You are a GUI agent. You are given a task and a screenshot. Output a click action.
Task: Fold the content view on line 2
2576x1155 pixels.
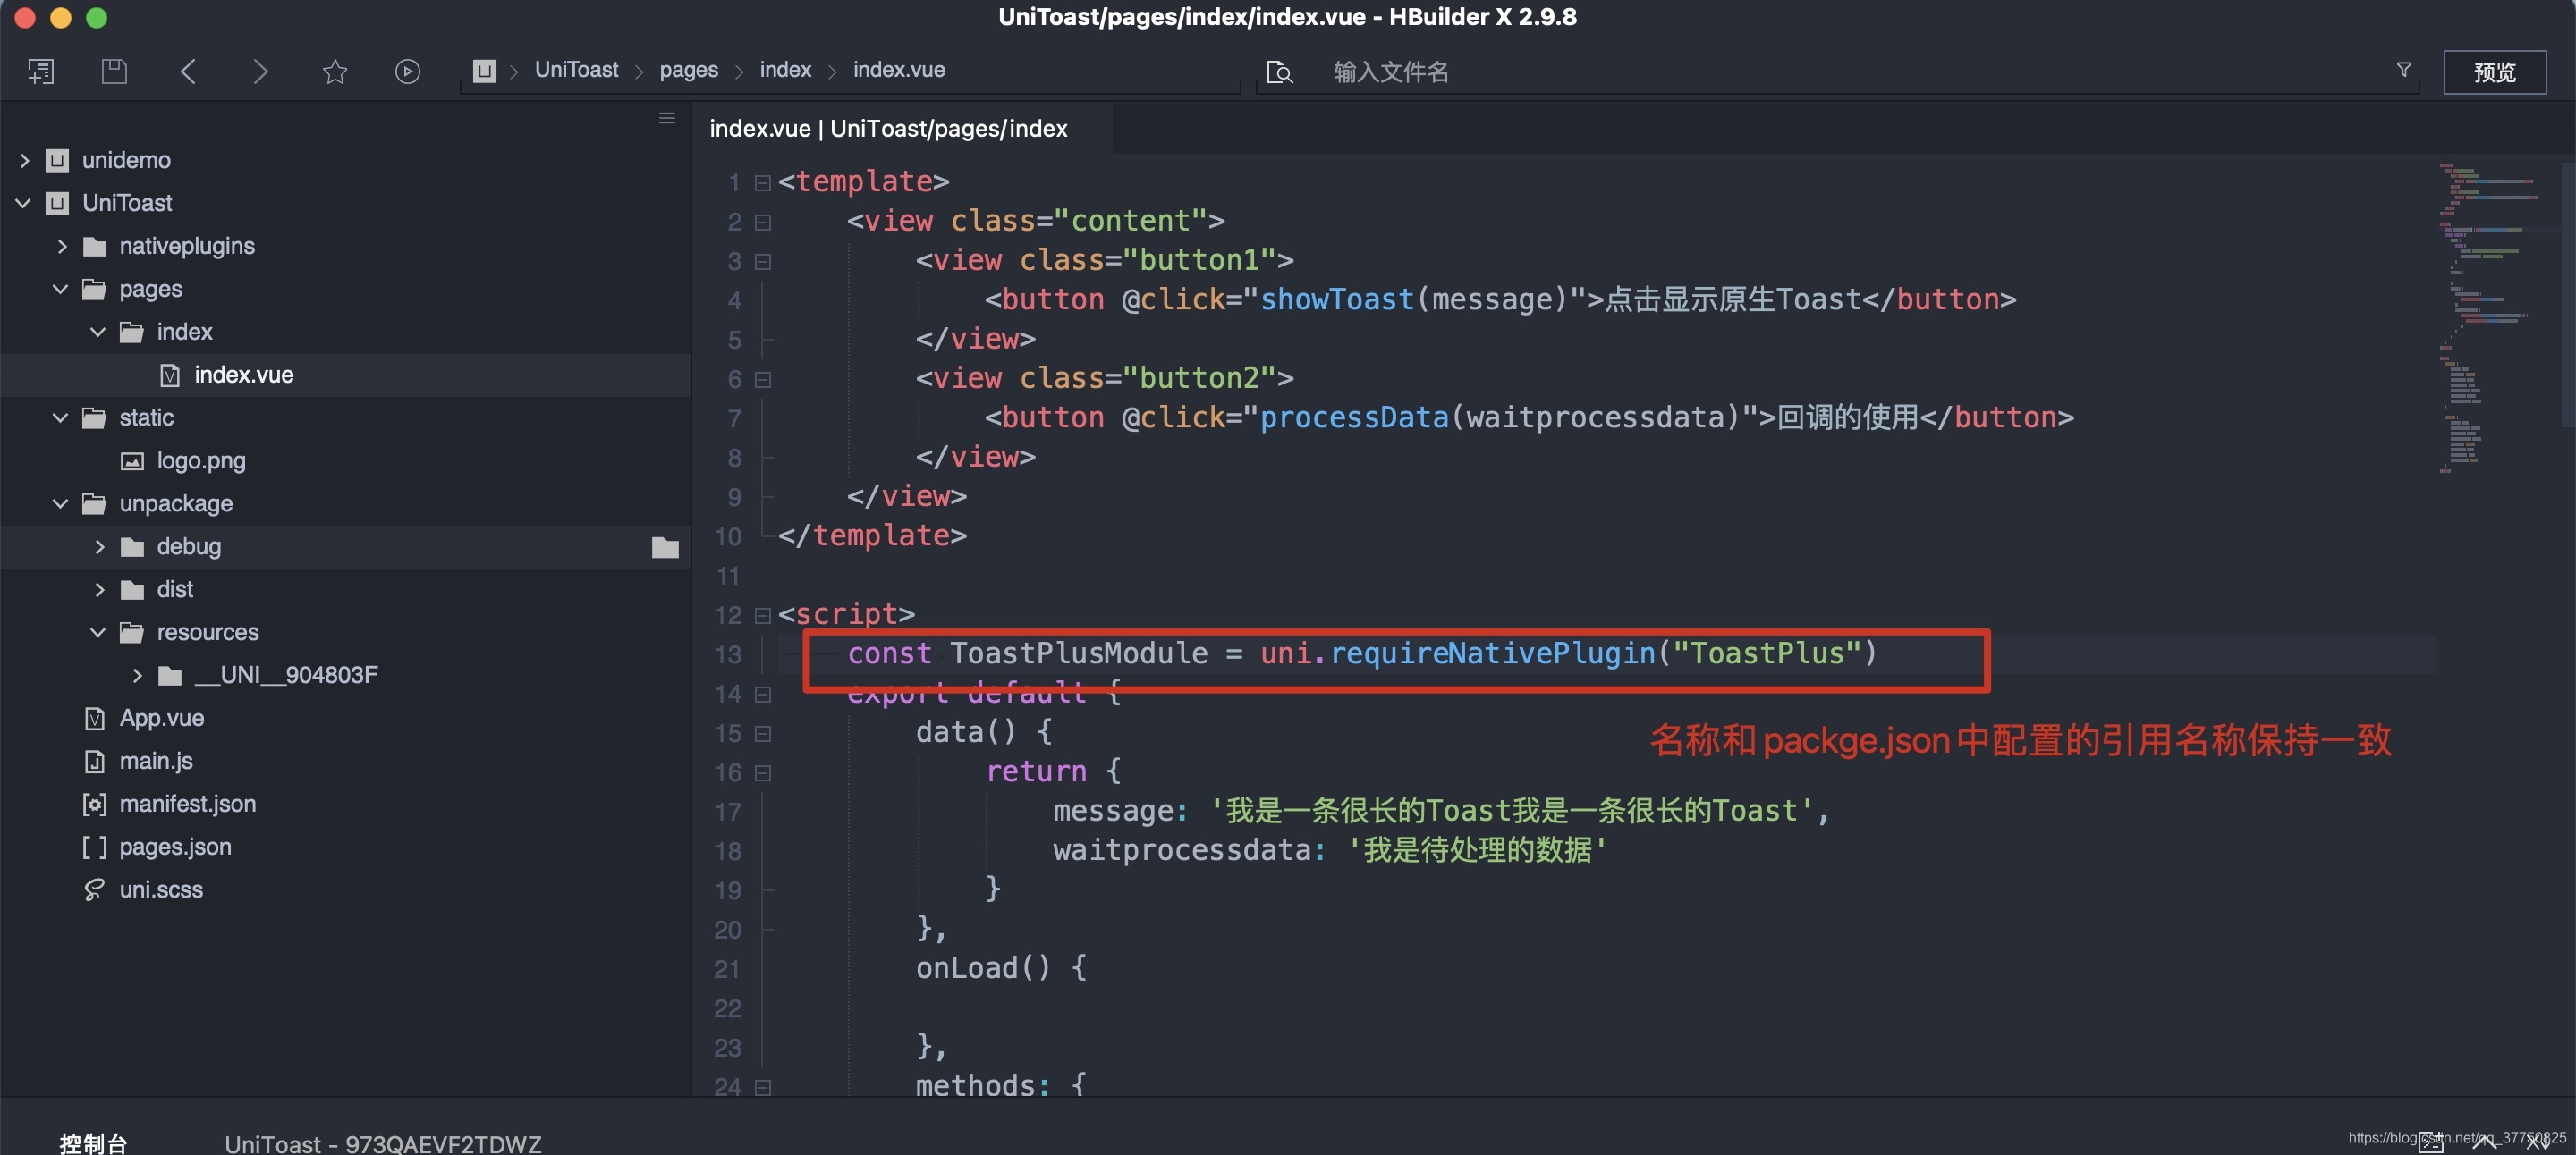[x=762, y=222]
